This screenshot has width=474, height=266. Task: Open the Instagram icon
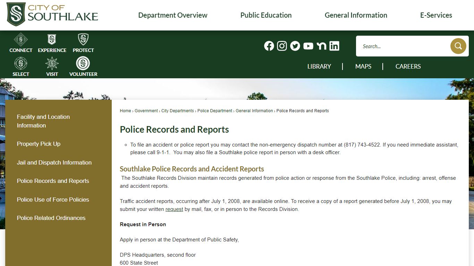point(282,46)
